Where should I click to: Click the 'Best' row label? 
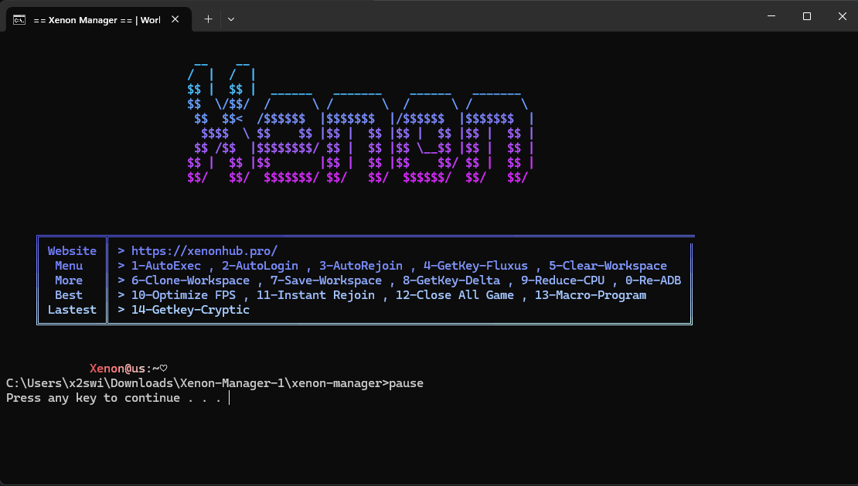click(x=69, y=295)
